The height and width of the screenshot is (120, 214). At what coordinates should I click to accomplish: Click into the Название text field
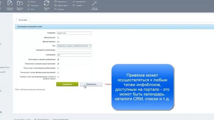click(x=74, y=33)
